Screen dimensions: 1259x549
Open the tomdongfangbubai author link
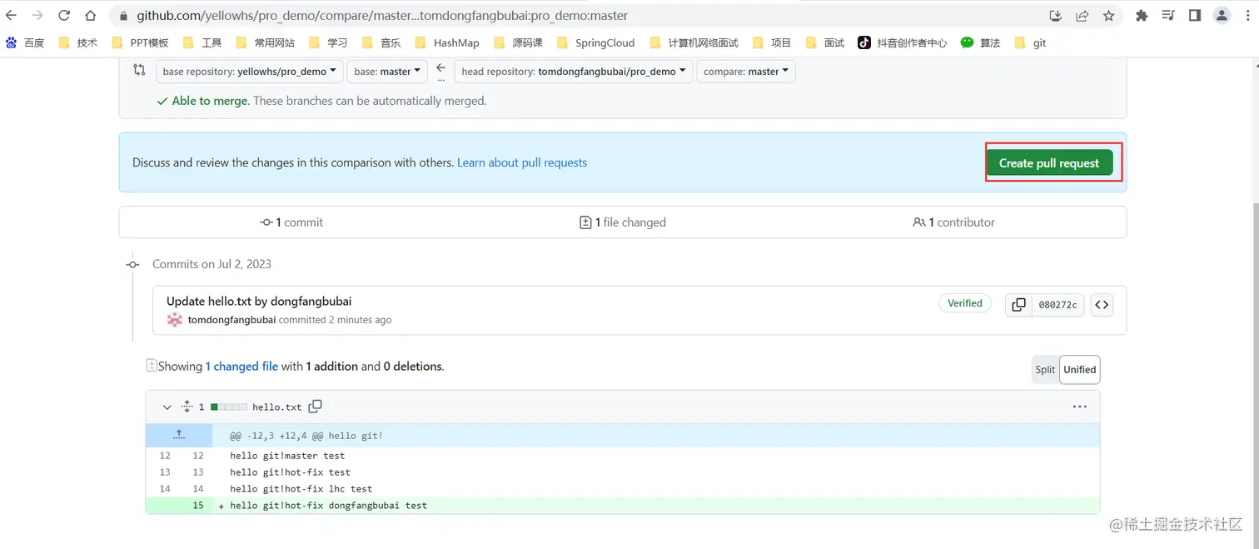click(231, 320)
